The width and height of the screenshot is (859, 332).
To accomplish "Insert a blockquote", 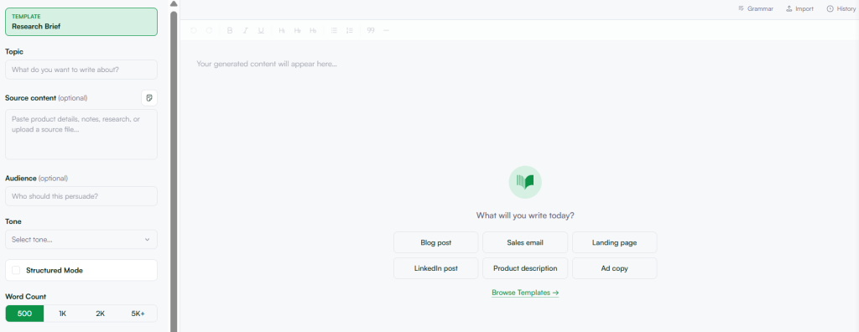I will coord(371,31).
